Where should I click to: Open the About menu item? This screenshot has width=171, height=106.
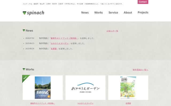pos(128,12)
